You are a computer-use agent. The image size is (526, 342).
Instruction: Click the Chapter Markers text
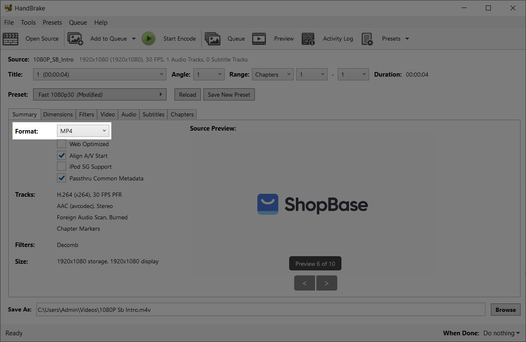coord(79,229)
